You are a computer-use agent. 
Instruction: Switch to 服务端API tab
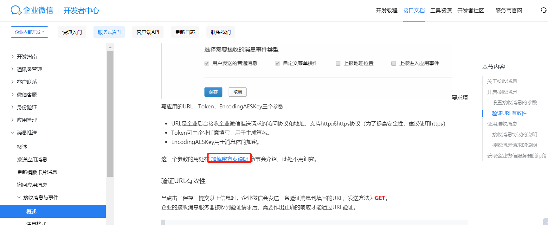pyautogui.click(x=109, y=32)
